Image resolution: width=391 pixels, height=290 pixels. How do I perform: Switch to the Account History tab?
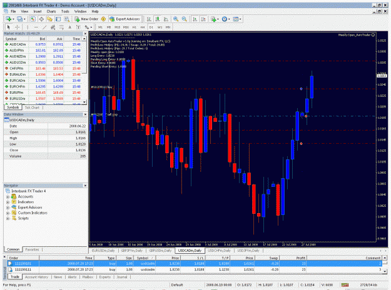[36, 277]
